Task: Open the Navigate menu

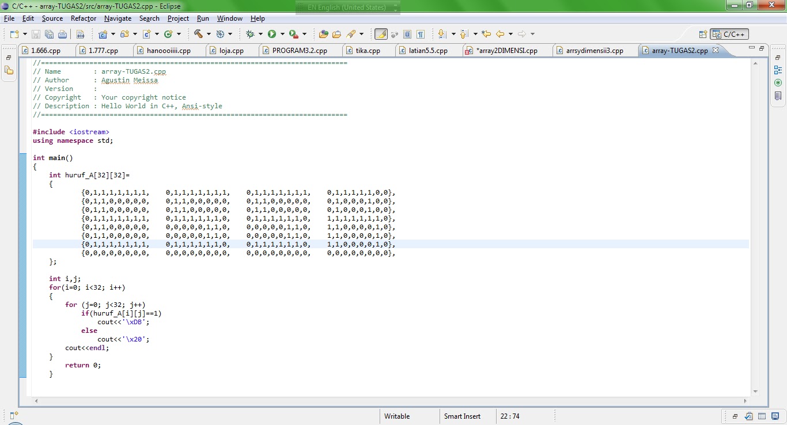Action: pos(118,18)
